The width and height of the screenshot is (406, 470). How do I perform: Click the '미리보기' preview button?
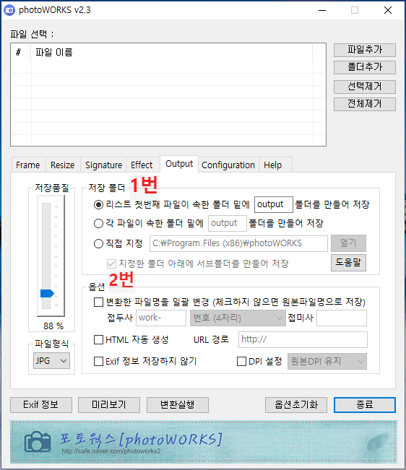click(109, 405)
